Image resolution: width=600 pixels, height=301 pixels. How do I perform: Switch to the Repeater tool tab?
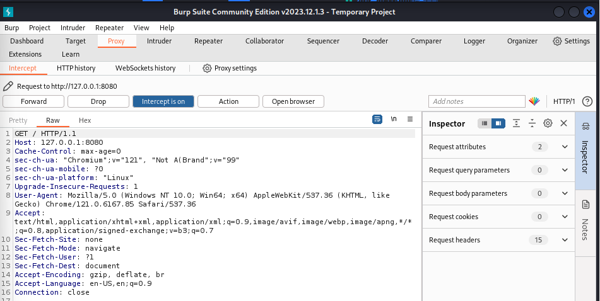(x=209, y=42)
